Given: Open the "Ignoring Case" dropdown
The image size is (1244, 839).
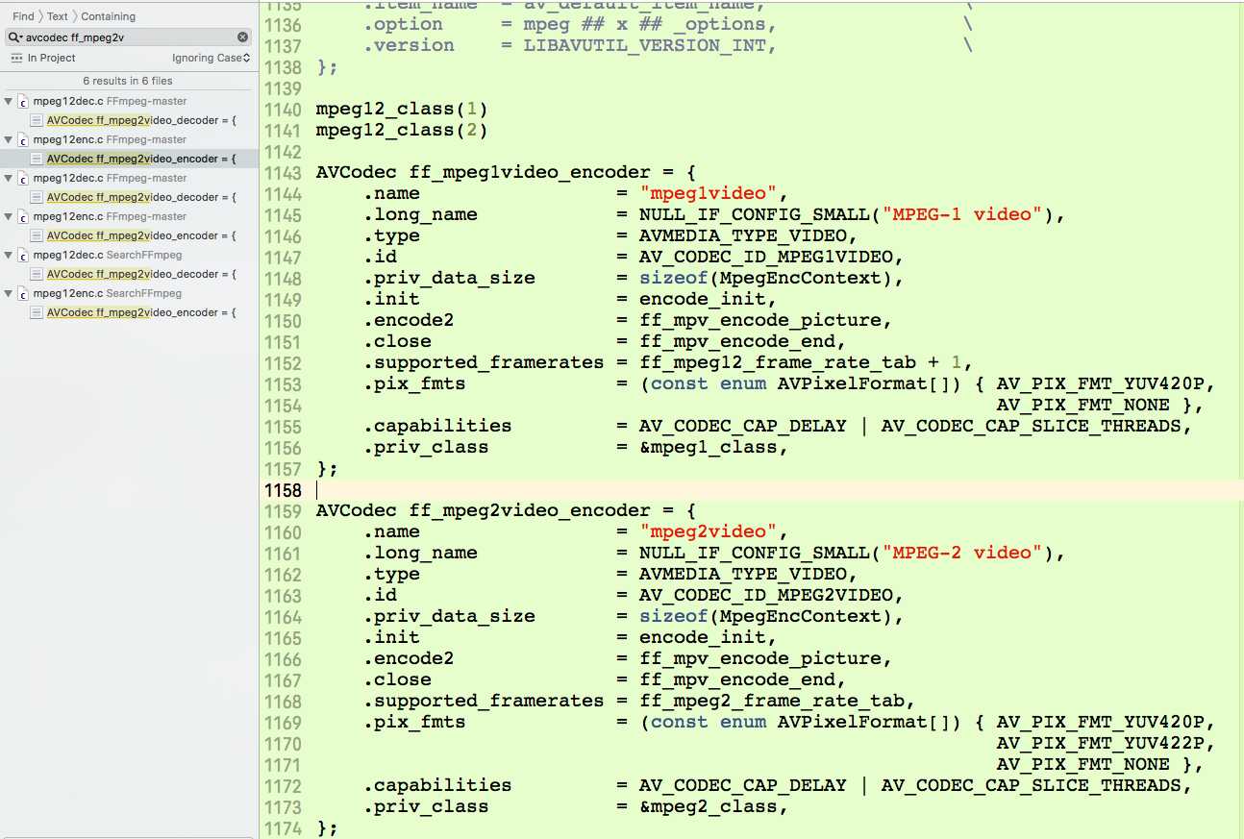Looking at the screenshot, I should pyautogui.click(x=211, y=59).
